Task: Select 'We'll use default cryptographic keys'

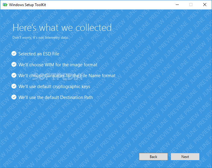Action: point(54,87)
